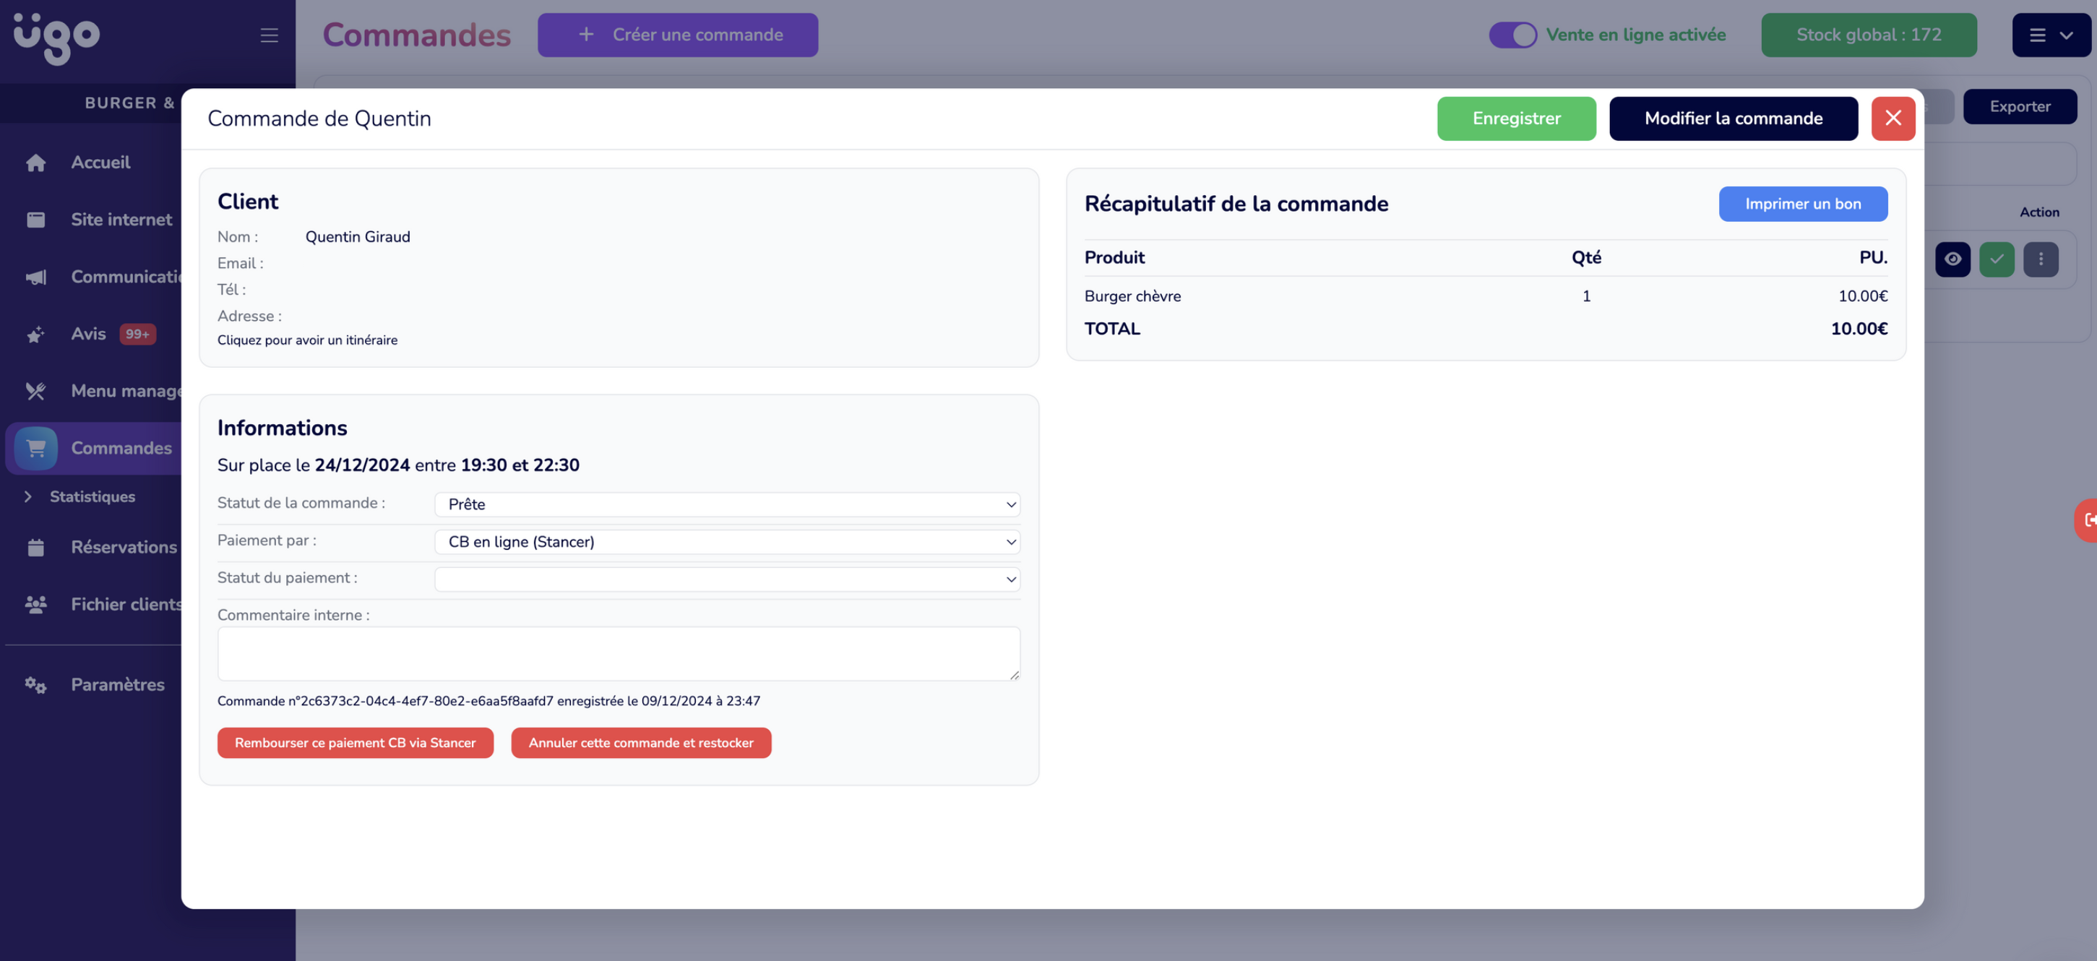Open the Paiement par dropdown
The height and width of the screenshot is (961, 2097).
pyautogui.click(x=727, y=542)
